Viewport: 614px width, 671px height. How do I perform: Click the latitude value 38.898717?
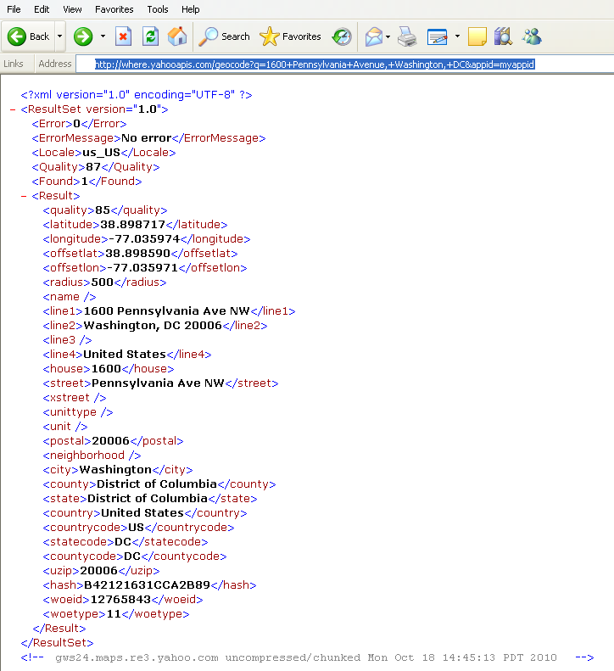tap(132, 224)
